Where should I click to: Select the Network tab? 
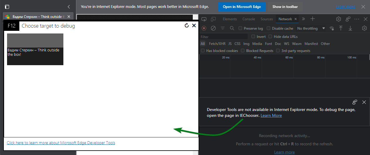(285, 19)
